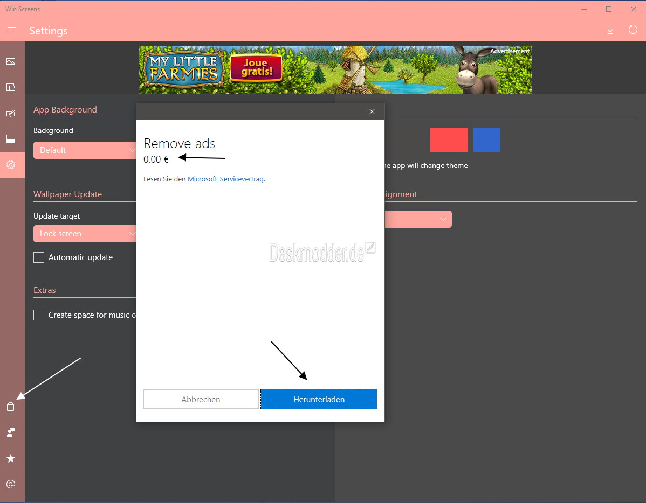Minimize the Win Screens window
The image size is (646, 503).
[584, 9]
